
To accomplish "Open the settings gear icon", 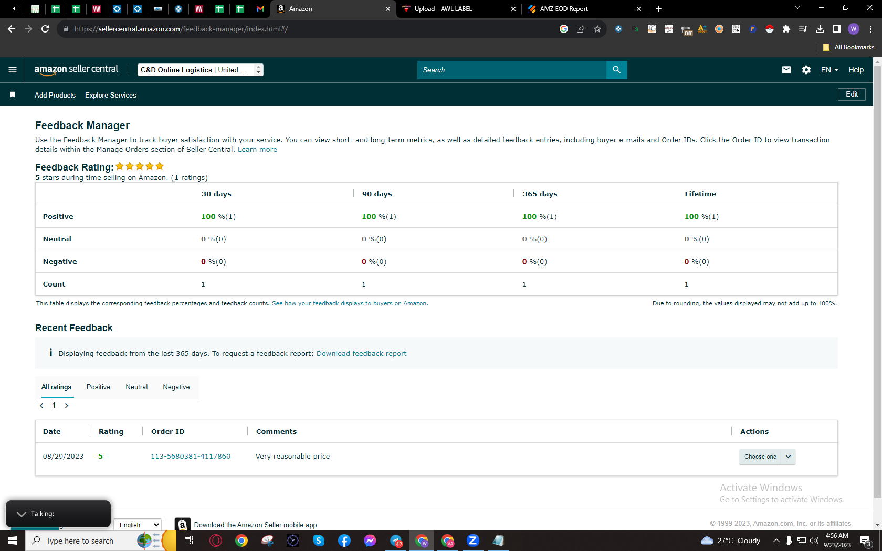I will 806,70.
